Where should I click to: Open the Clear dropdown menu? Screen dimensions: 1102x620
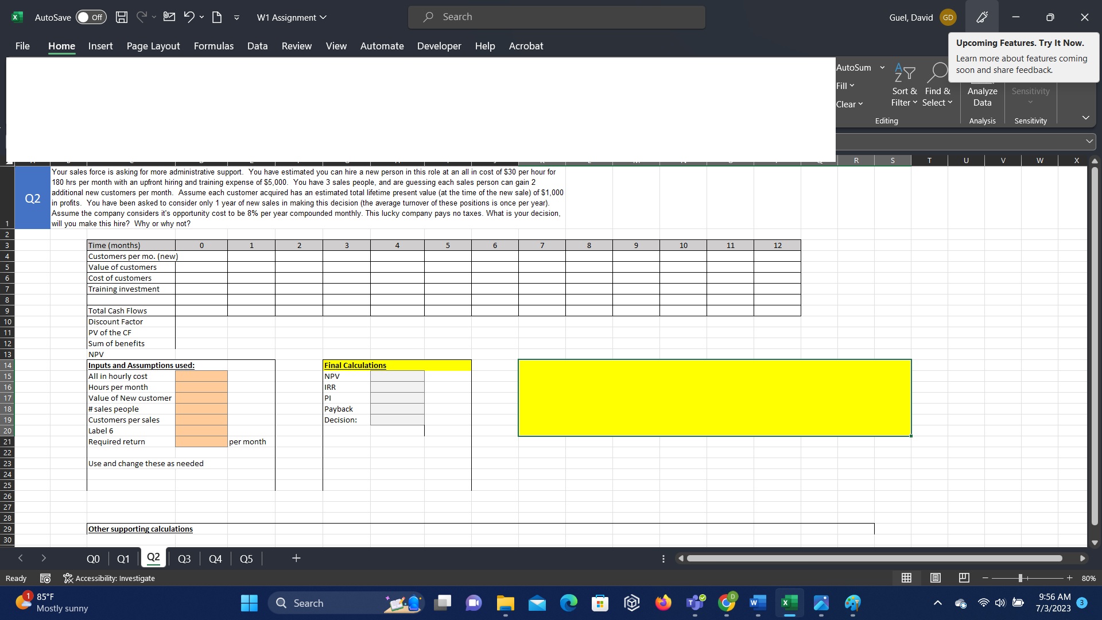tap(849, 104)
